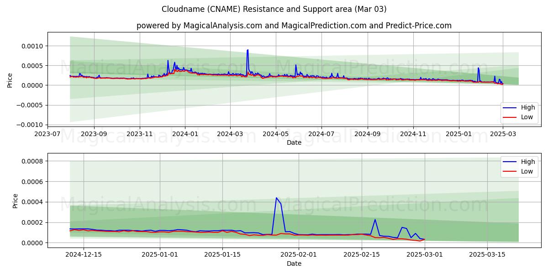The width and height of the screenshot is (548, 274).
Task: Click the '2025-03-15' date tick label
Action: tap(487, 255)
